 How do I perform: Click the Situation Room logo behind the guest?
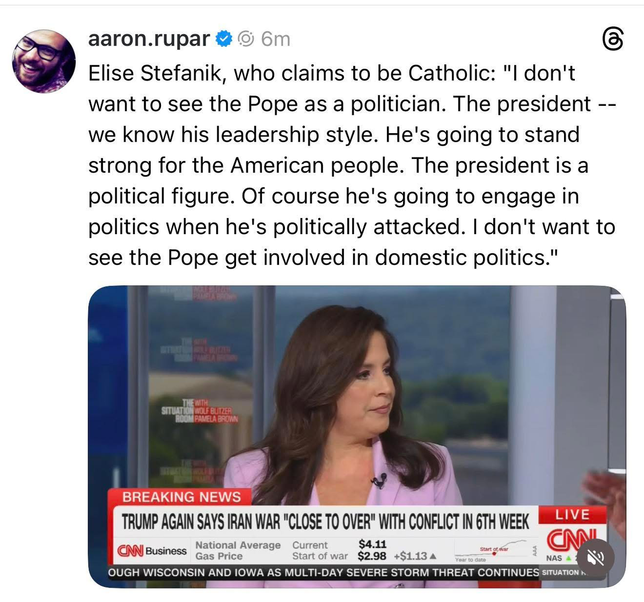click(x=200, y=411)
